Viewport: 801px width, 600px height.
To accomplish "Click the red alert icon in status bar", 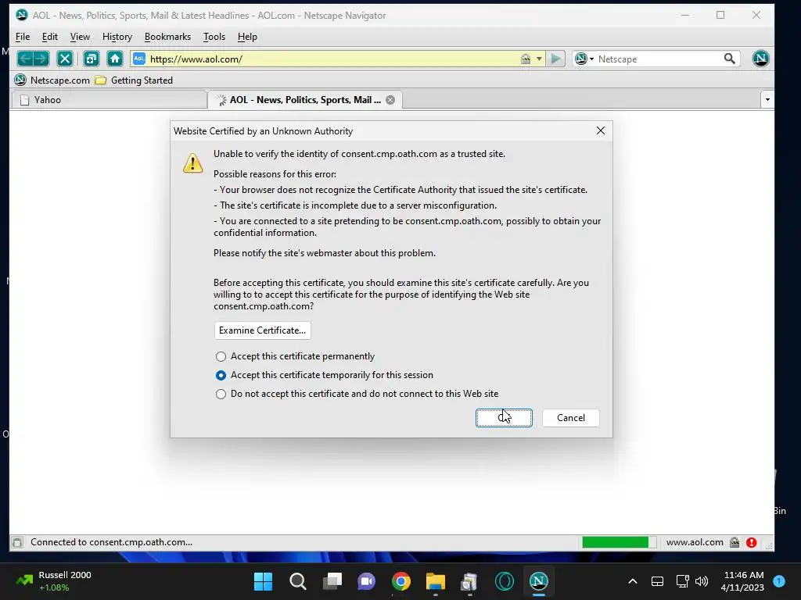I will [751, 542].
